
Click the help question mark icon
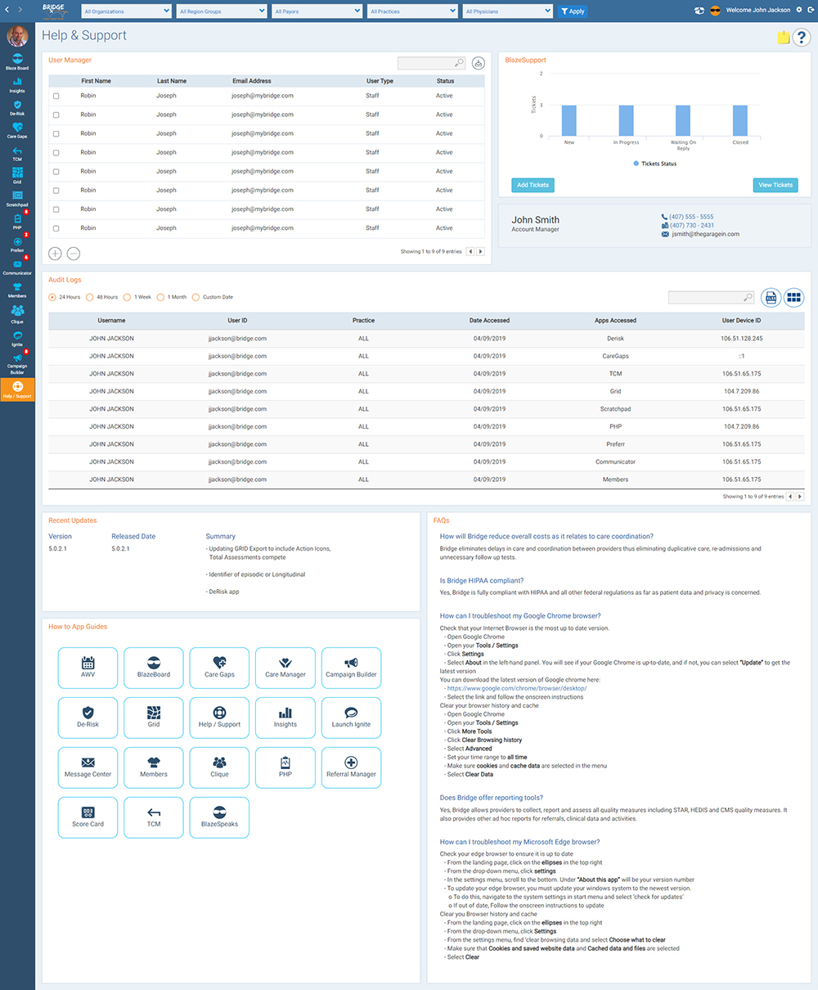801,37
